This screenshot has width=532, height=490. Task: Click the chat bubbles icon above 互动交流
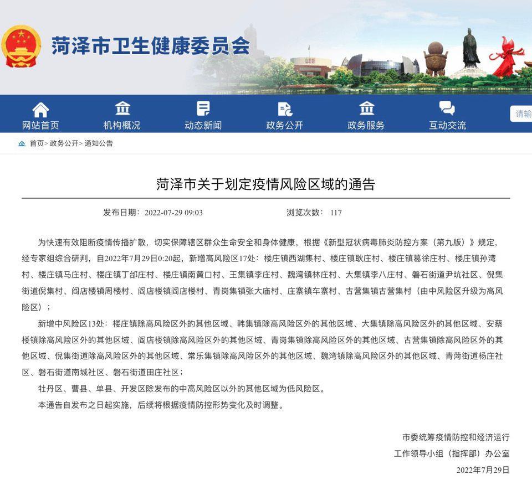pyautogui.click(x=447, y=108)
